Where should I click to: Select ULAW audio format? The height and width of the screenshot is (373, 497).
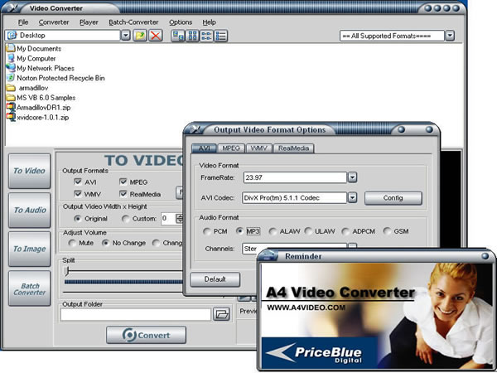click(308, 231)
